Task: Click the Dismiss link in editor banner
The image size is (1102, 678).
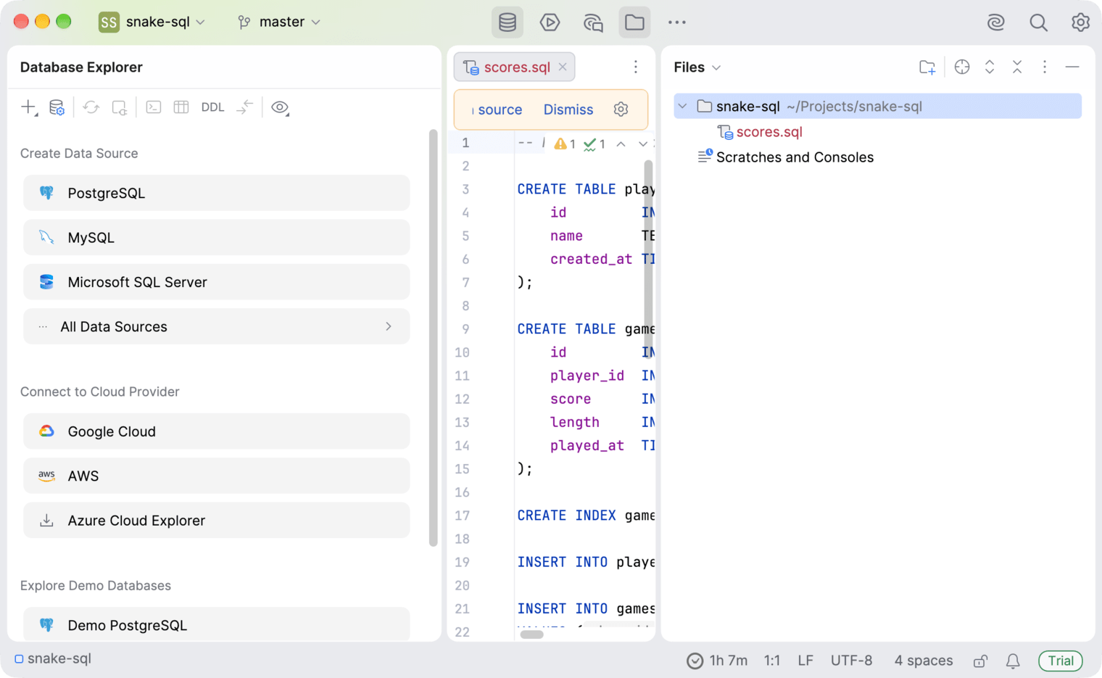Action: tap(568, 109)
